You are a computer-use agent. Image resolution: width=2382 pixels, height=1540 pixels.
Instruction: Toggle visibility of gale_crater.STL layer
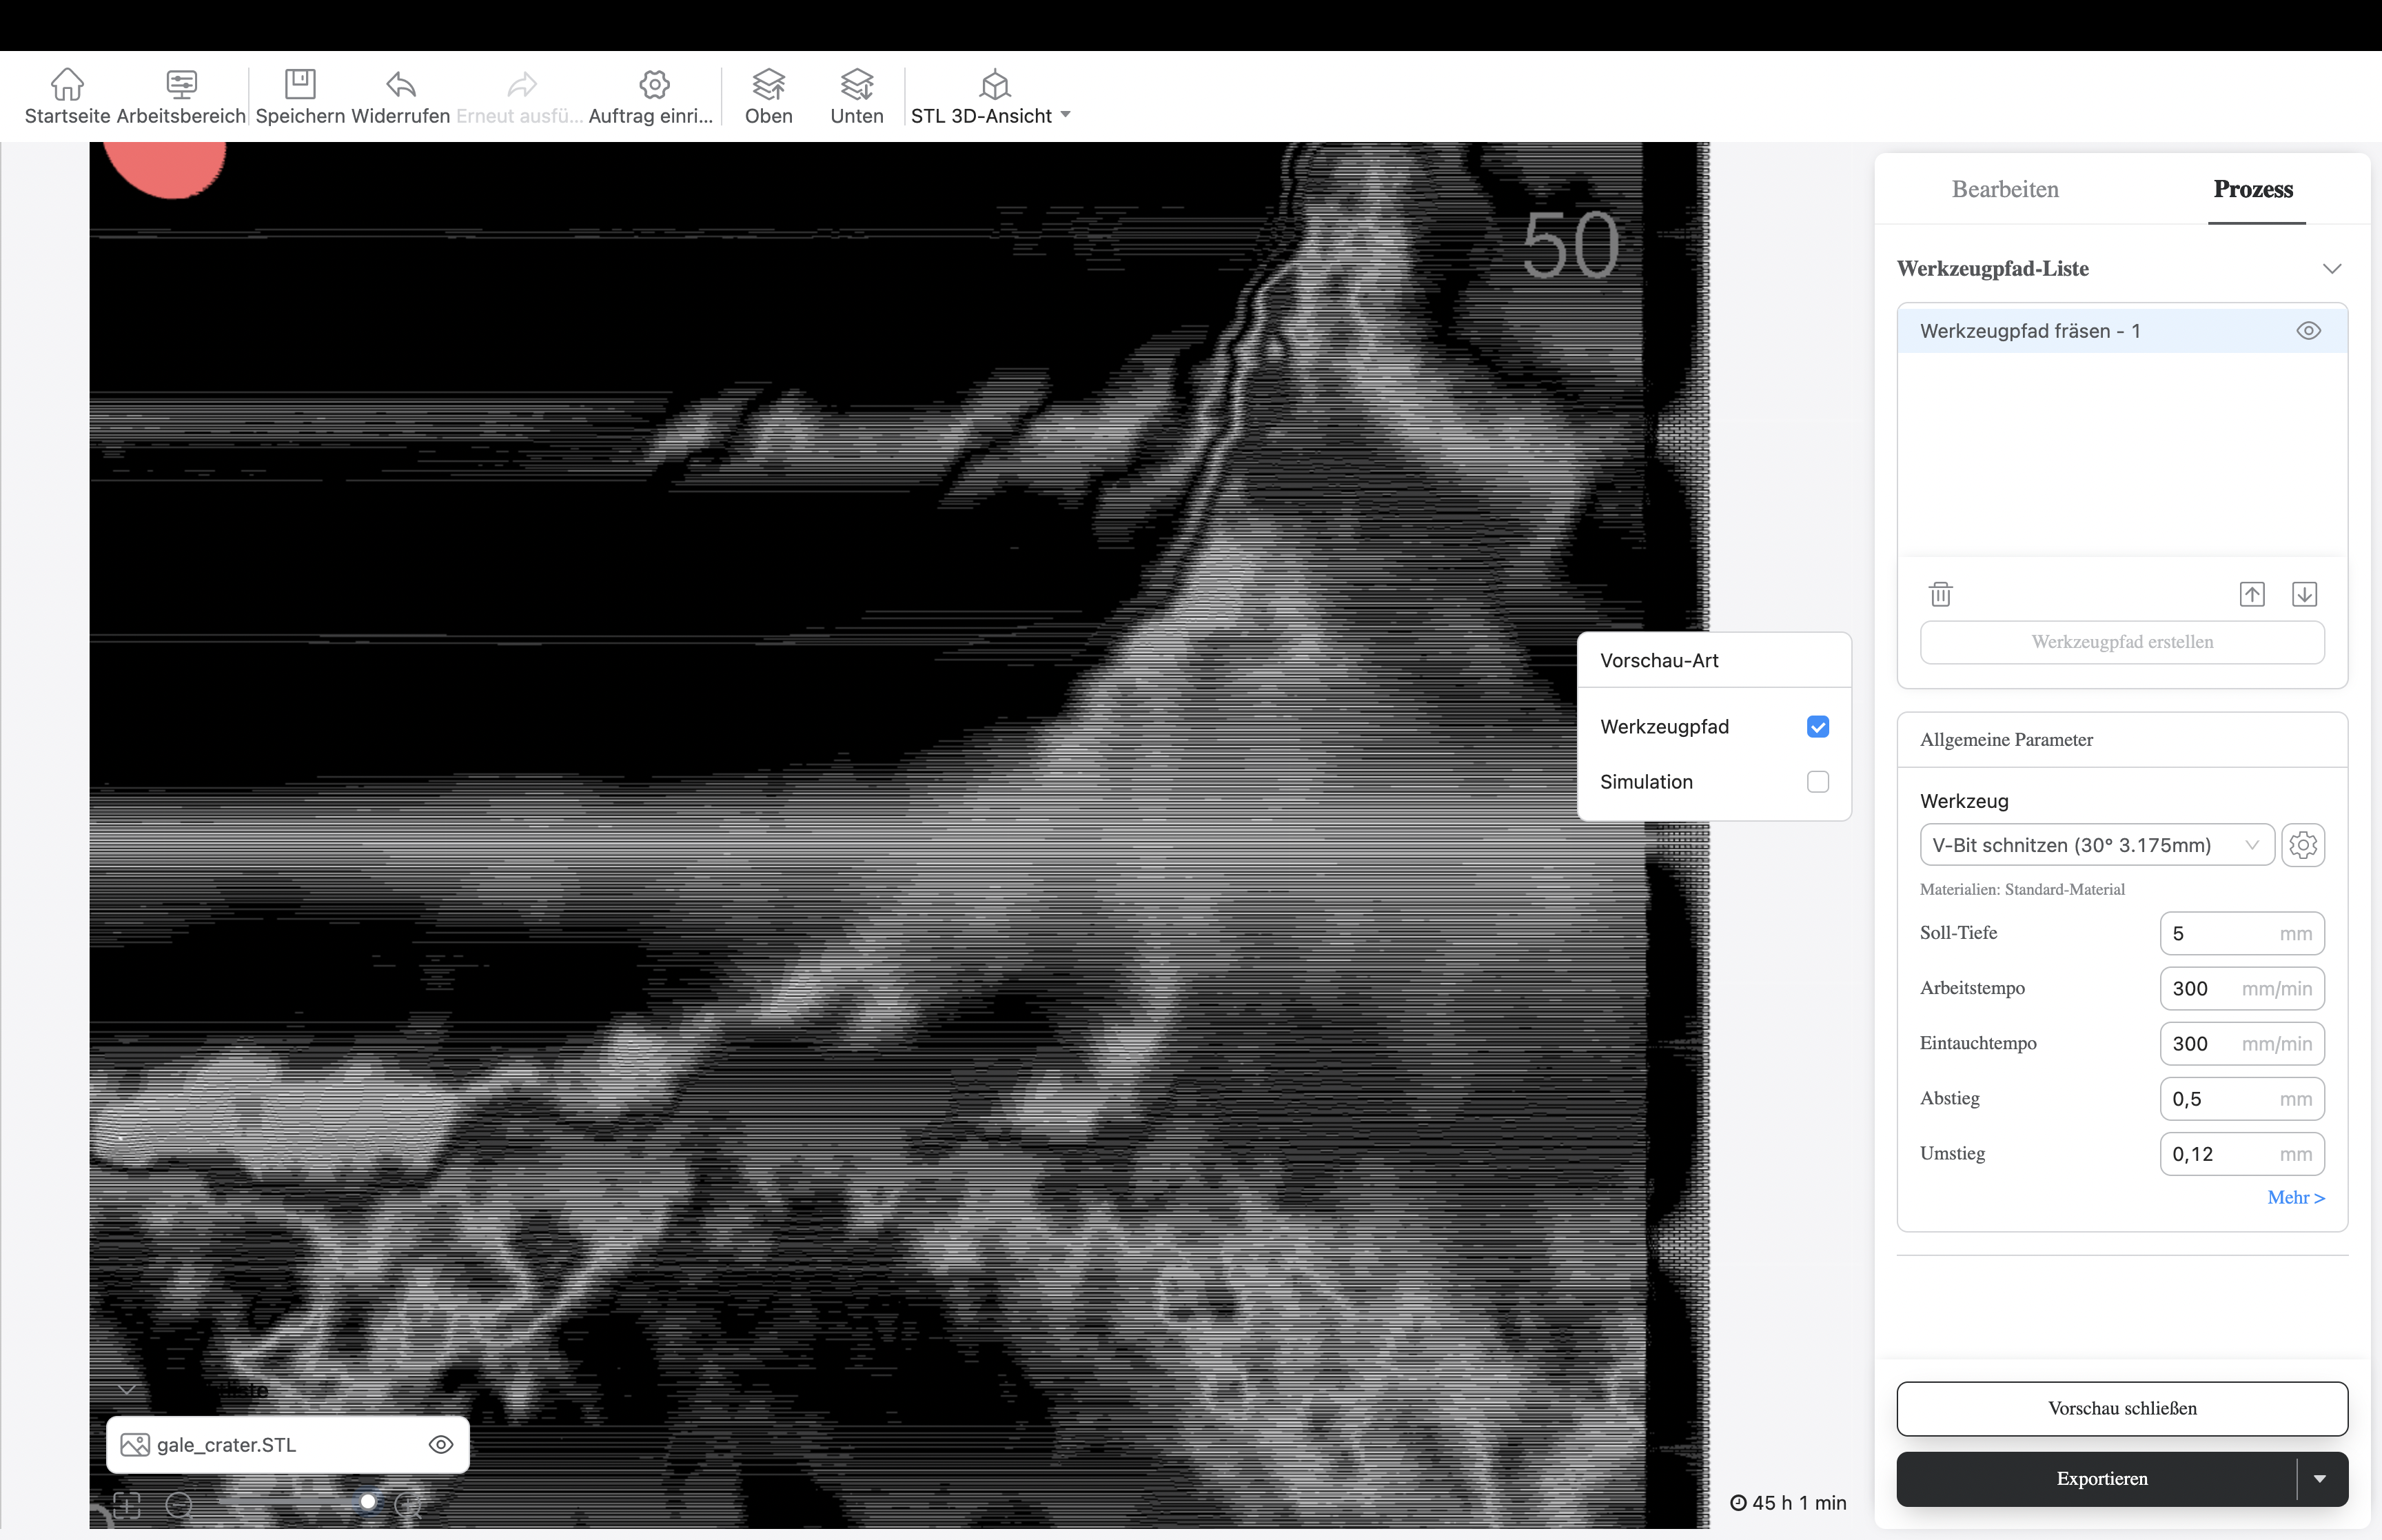[x=441, y=1445]
